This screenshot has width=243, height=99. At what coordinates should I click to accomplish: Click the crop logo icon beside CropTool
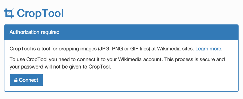pos(9,13)
